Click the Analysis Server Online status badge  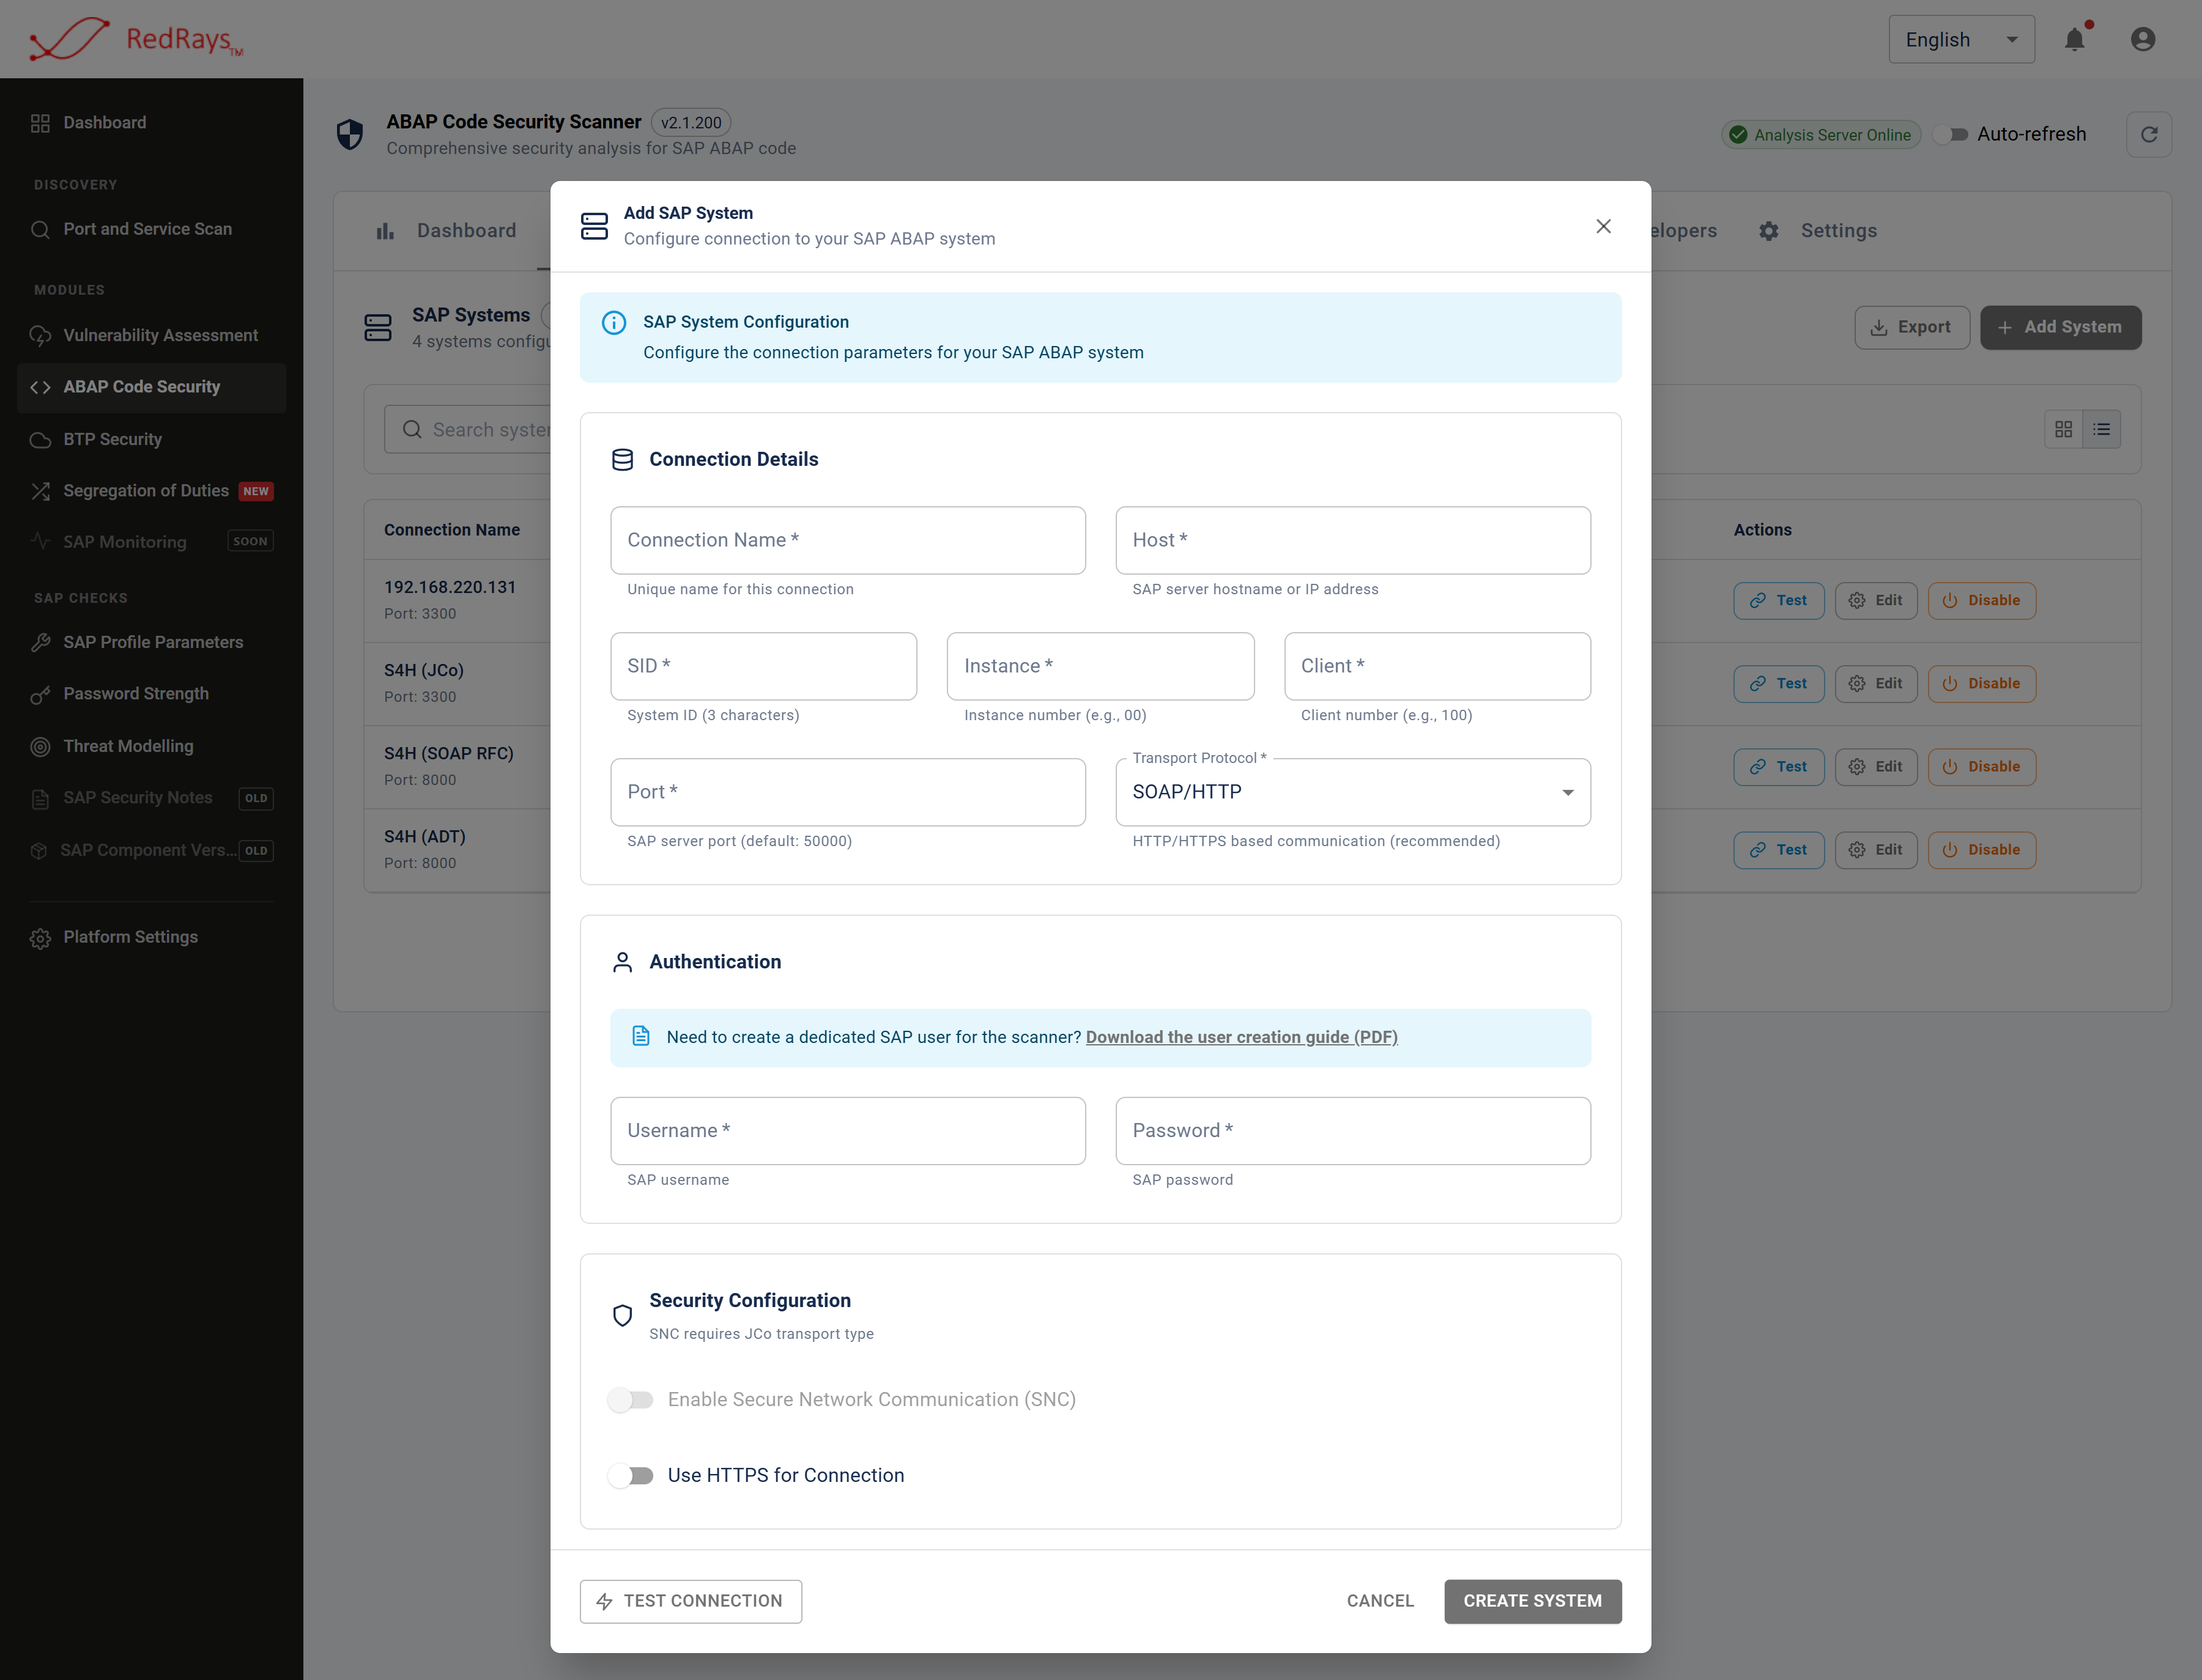click(x=1821, y=134)
